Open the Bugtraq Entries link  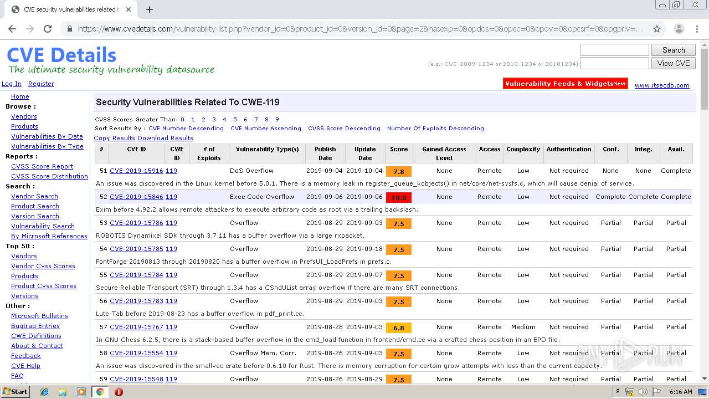(35, 326)
